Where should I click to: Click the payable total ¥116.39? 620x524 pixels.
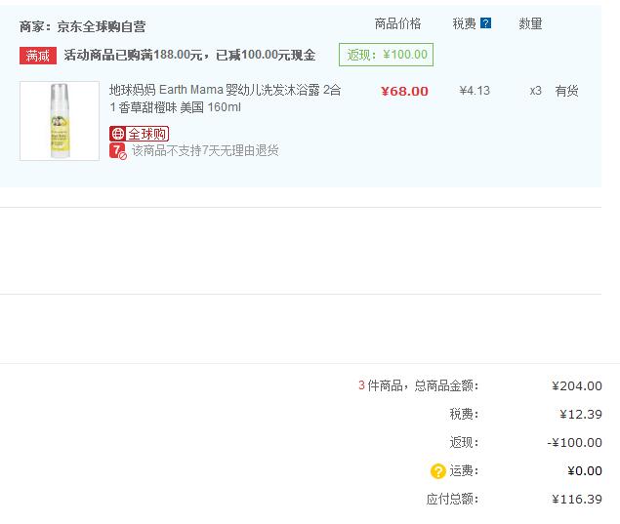(577, 499)
